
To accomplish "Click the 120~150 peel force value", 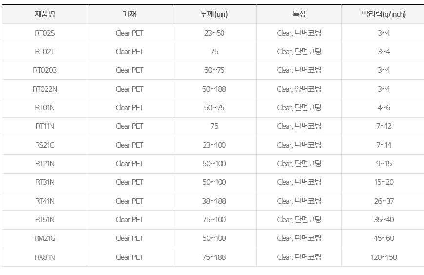I will point(384,257).
